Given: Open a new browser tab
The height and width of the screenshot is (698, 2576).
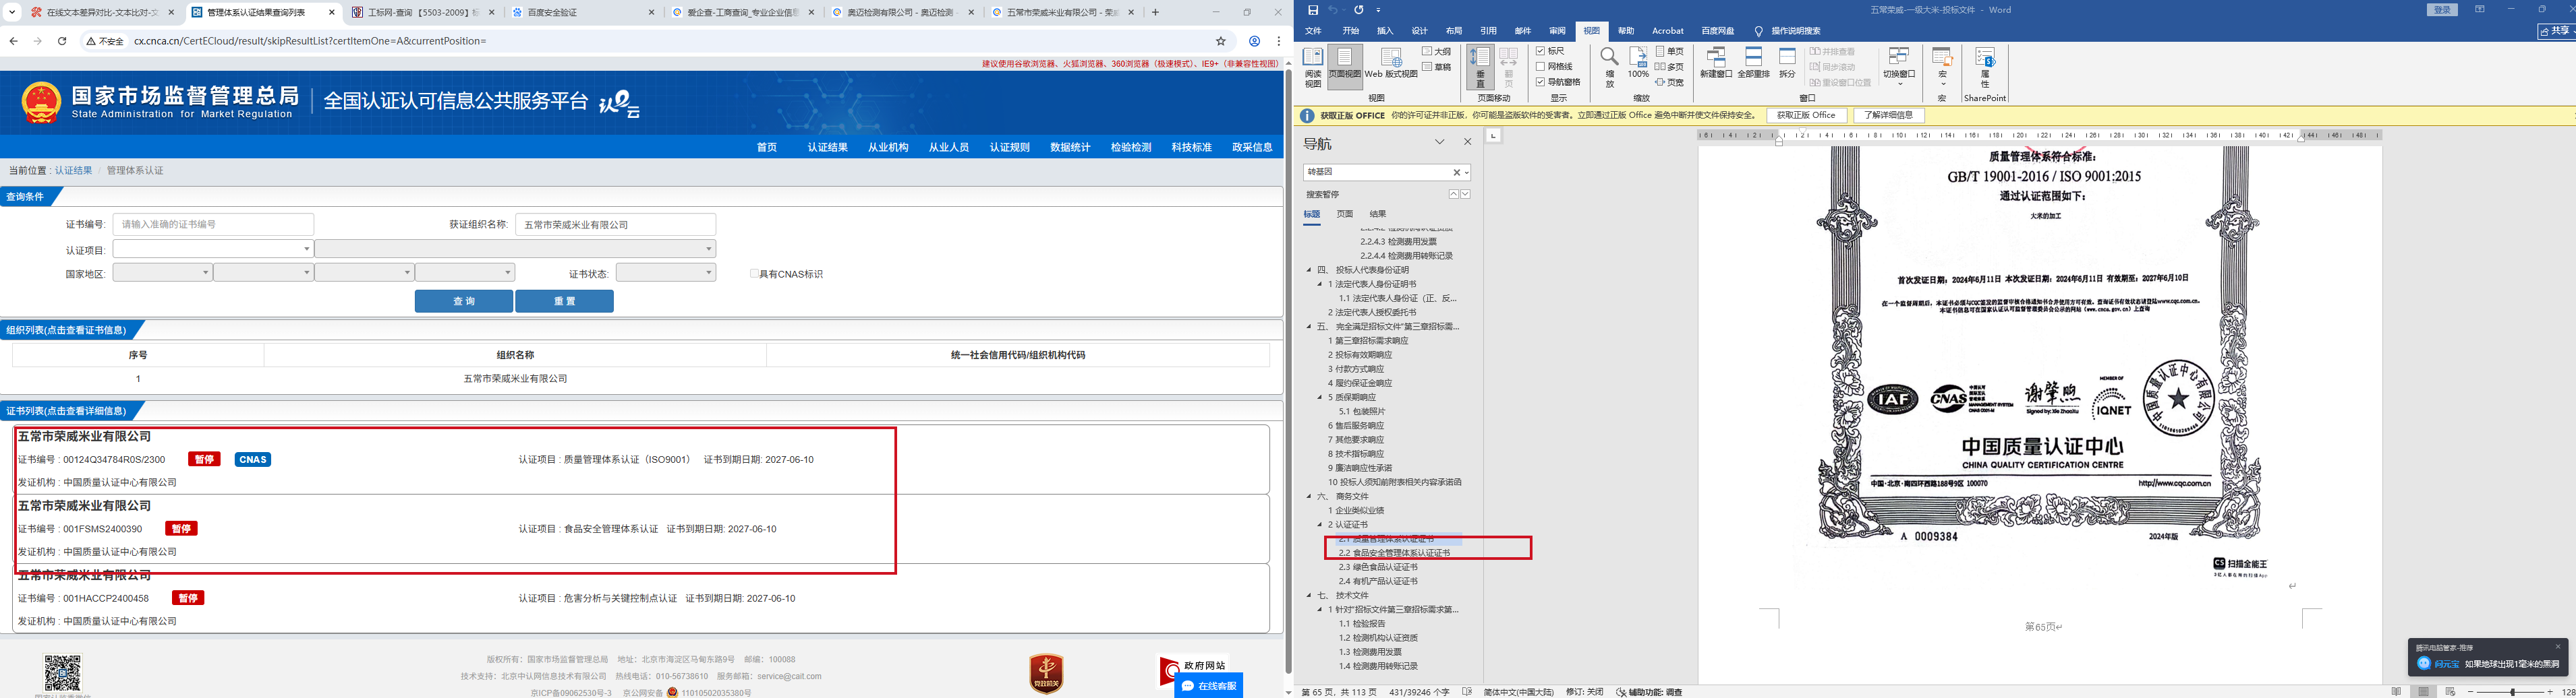Looking at the screenshot, I should click(1156, 12).
